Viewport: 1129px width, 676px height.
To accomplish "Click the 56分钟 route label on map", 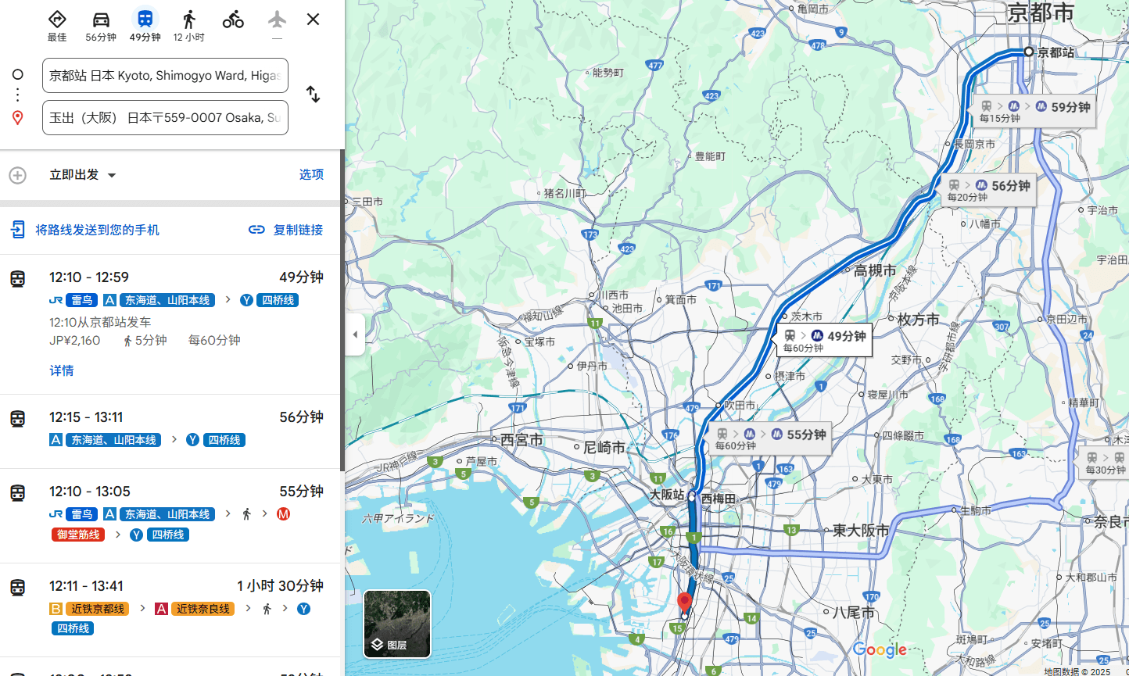I will 988,190.
